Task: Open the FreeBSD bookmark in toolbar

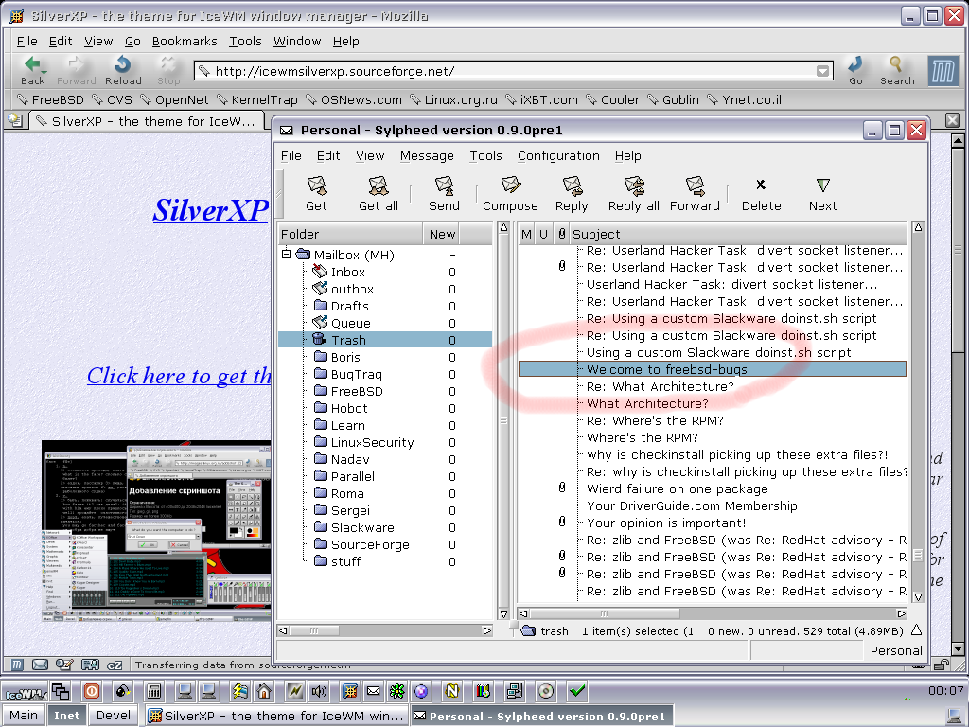Action: (51, 99)
